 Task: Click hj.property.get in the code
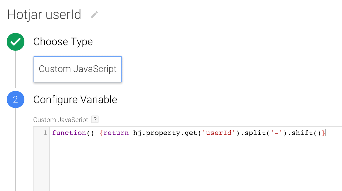pyautogui.click(x=166, y=133)
